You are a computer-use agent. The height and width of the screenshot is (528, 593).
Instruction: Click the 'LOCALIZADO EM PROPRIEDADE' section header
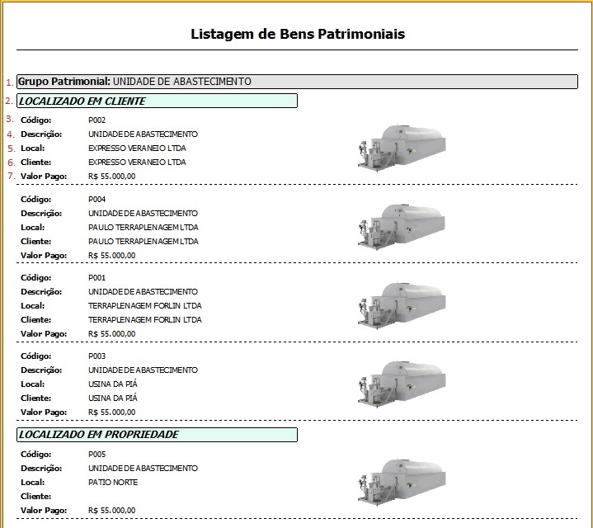(157, 434)
